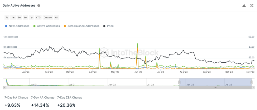Viewport: 257px width, 110px height.
Task: Grab the left handle of the range selector
Action: point(180,82)
